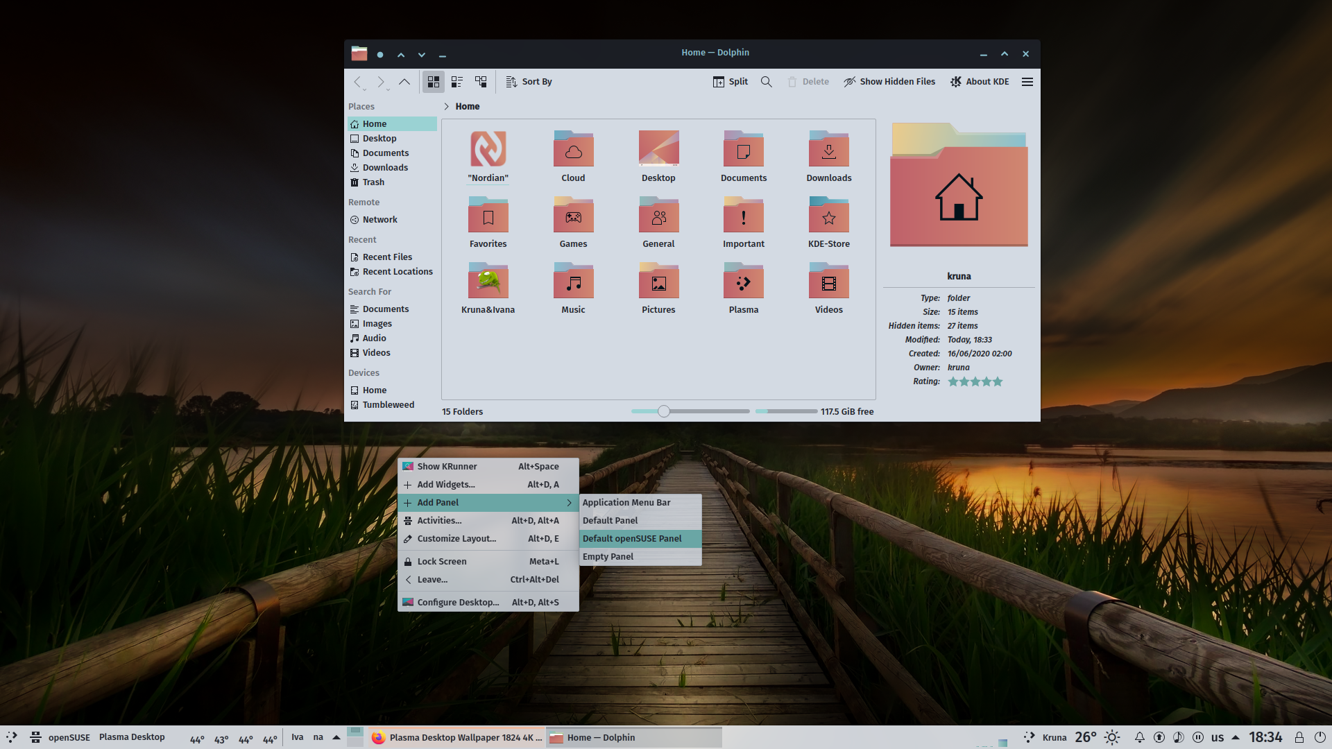
Task: Switch to Compact view mode
Action: pyautogui.click(x=457, y=82)
